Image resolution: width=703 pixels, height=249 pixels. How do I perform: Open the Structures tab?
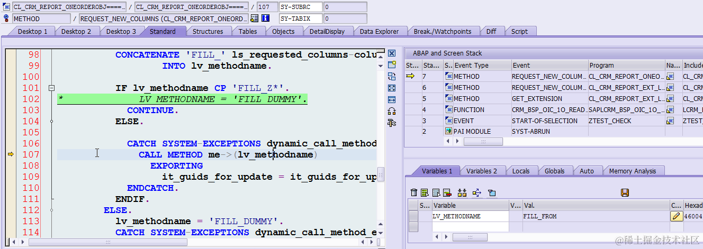click(208, 31)
